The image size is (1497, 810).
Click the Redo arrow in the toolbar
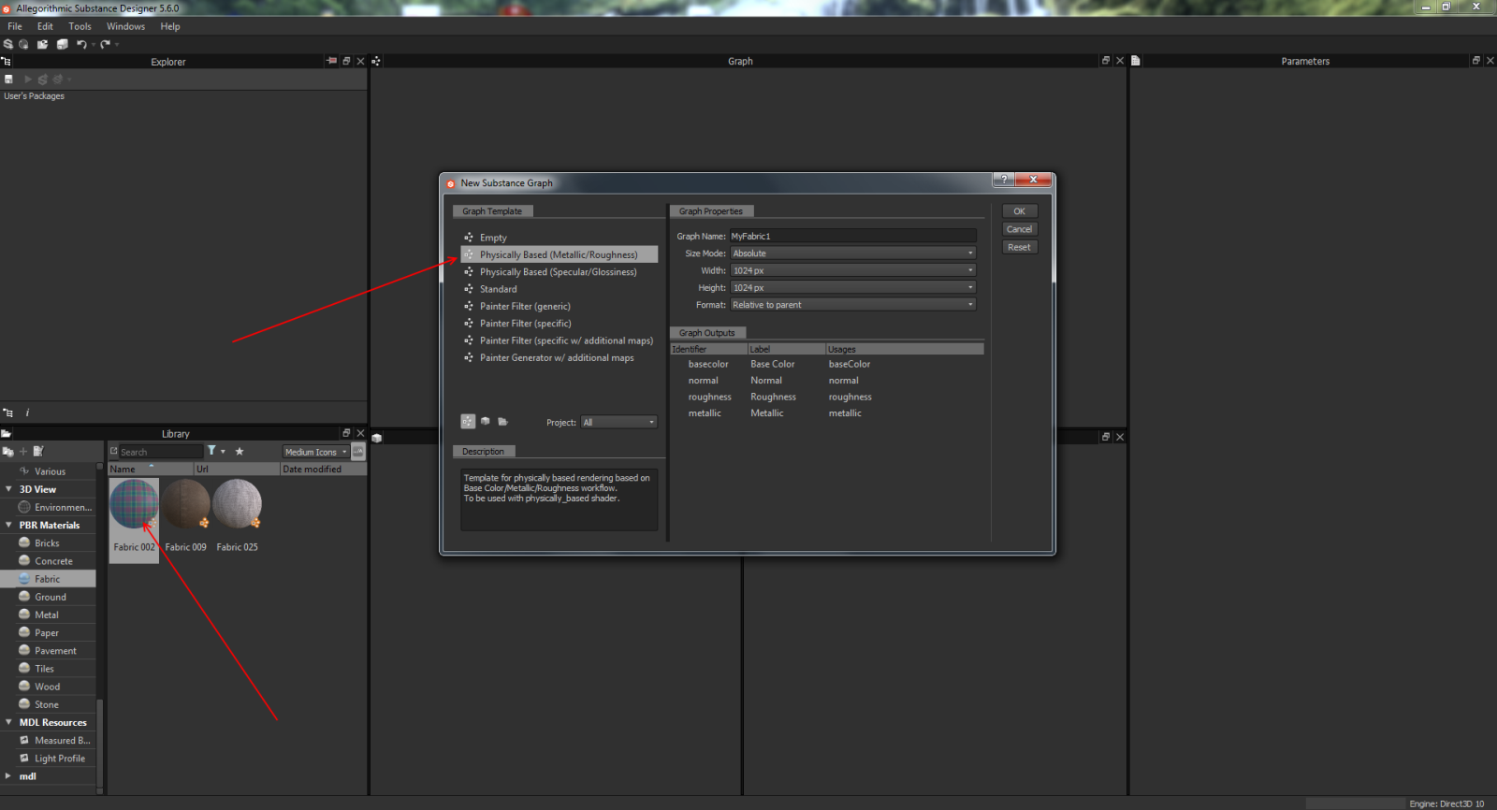tap(105, 44)
